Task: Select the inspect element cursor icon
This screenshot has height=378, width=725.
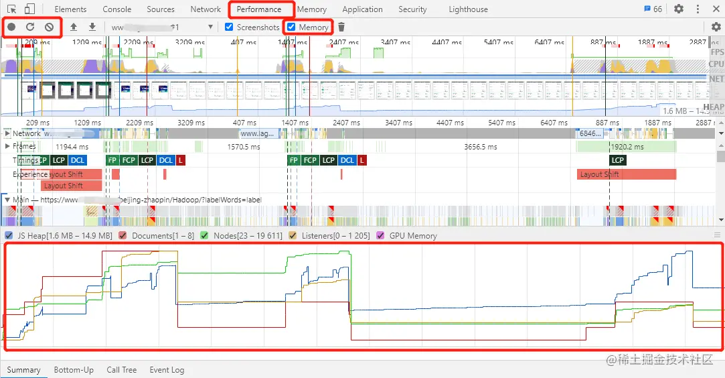Action: (x=12, y=9)
